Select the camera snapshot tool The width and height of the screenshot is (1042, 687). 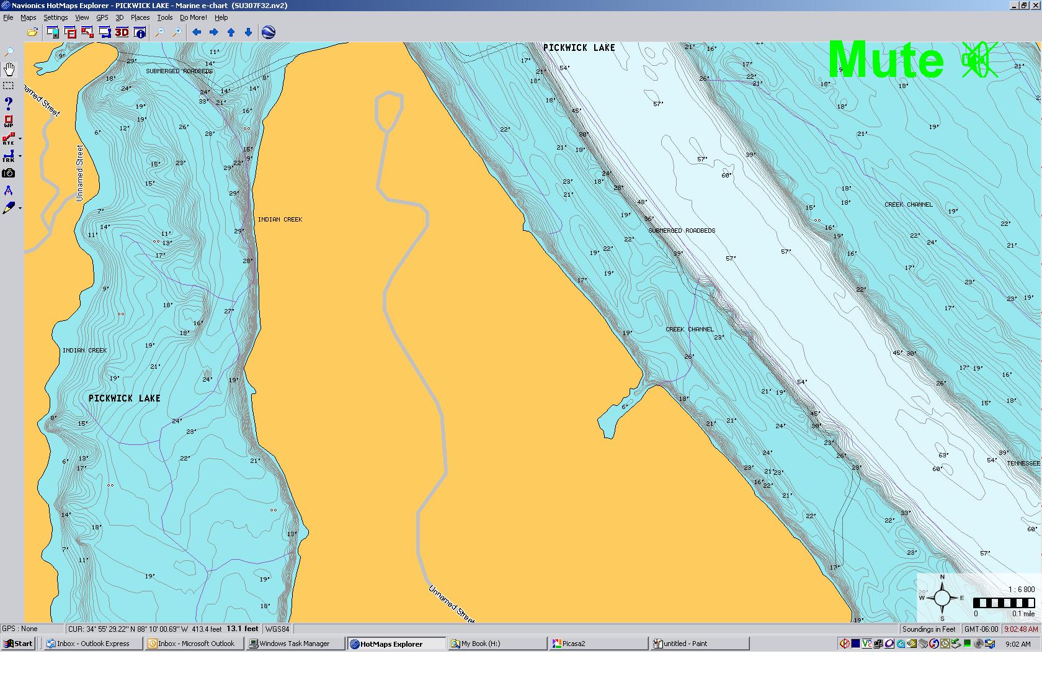tap(9, 173)
